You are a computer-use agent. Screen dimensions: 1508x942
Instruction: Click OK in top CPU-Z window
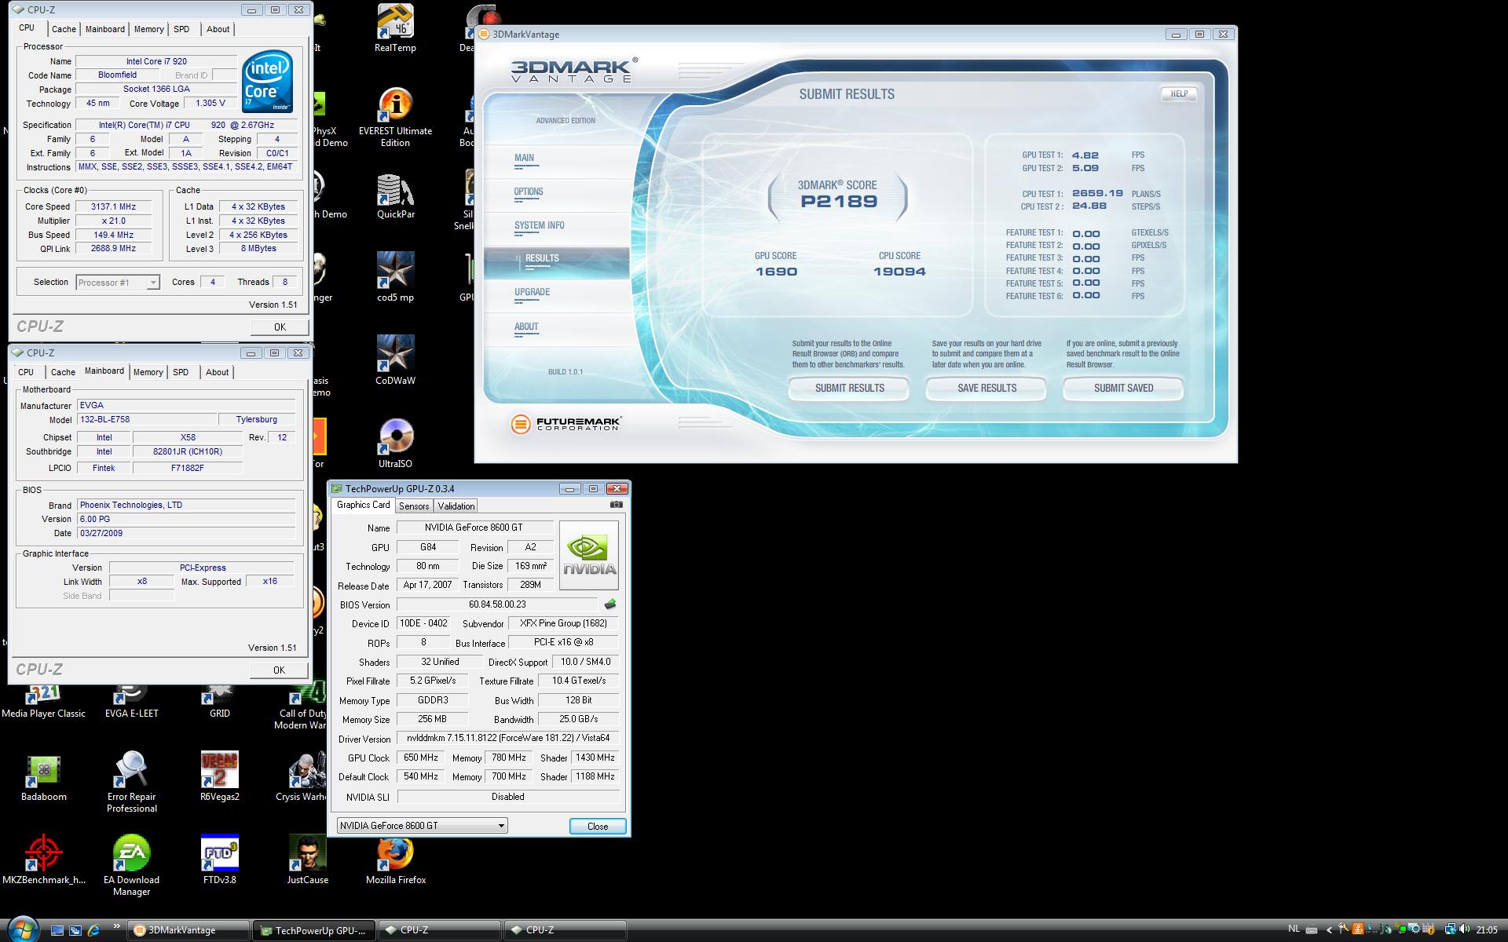click(280, 327)
